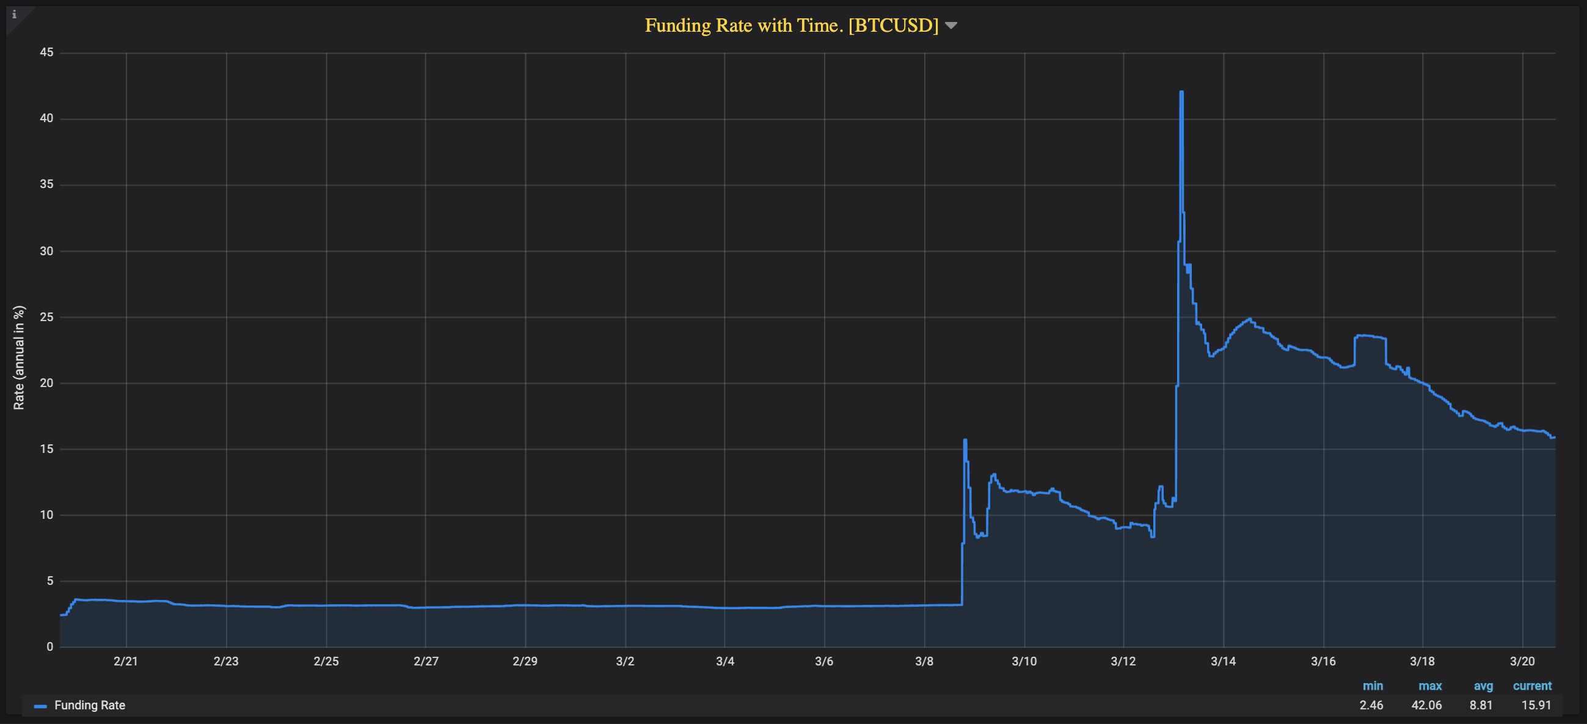Open the Funding Rate legend color swatch
Viewport: 1587px width, 724px height.
click(41, 706)
